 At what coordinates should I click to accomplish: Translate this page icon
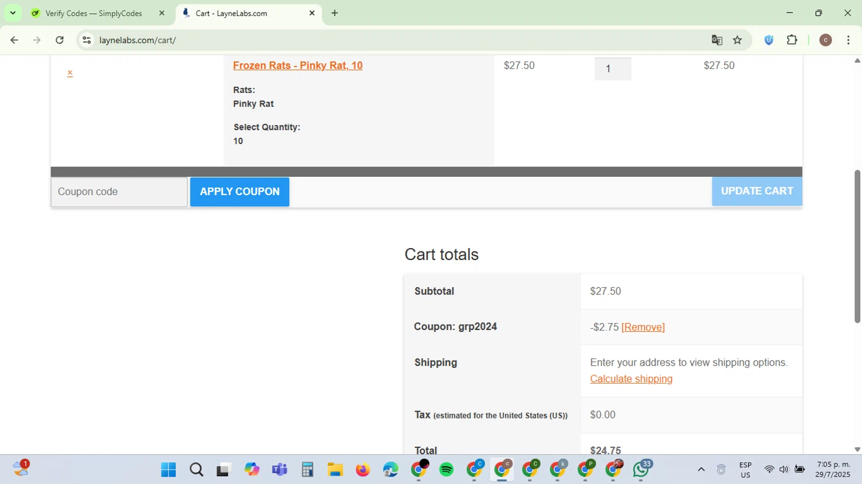tap(717, 40)
